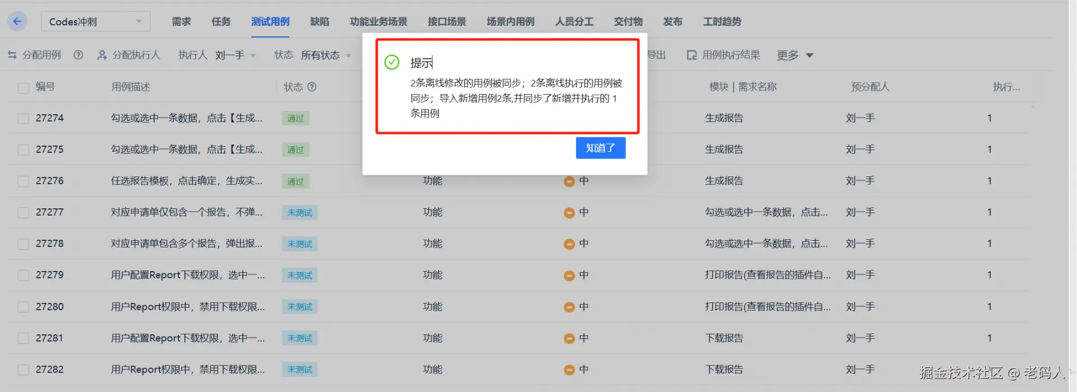Click the back arrow button

[17, 21]
